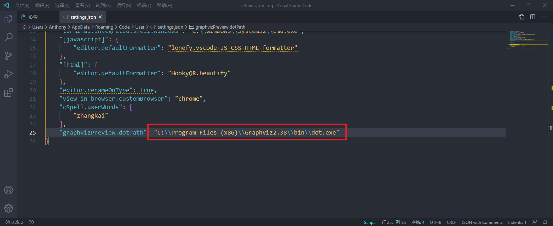The height and width of the screenshot is (226, 553).
Task: Click the Roaming breadcrumb segment
Action: (x=104, y=27)
